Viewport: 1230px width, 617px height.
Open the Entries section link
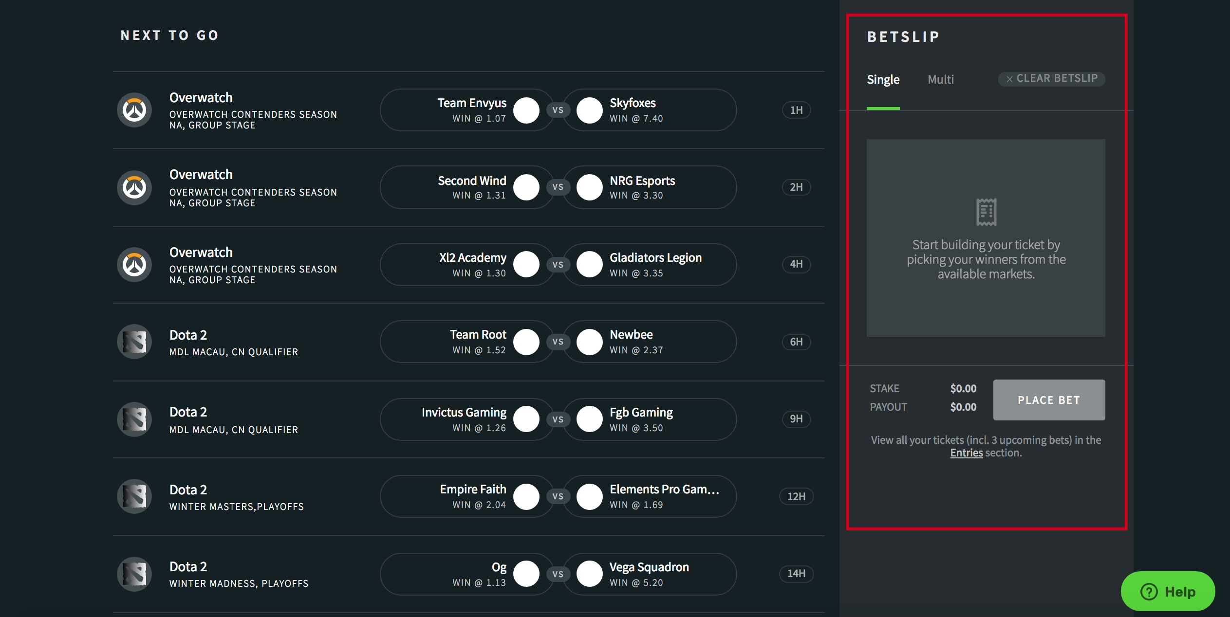coord(966,453)
